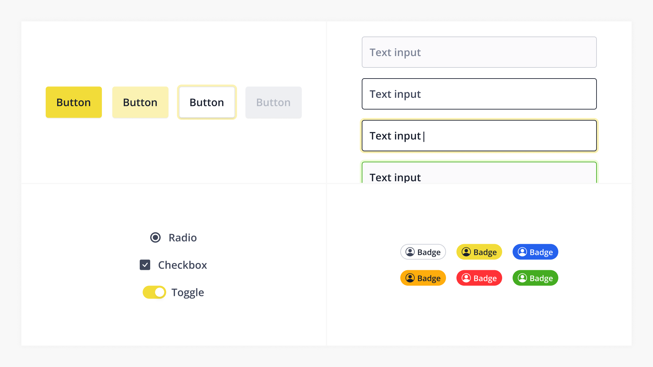Click the green Badge label text

[541, 278]
